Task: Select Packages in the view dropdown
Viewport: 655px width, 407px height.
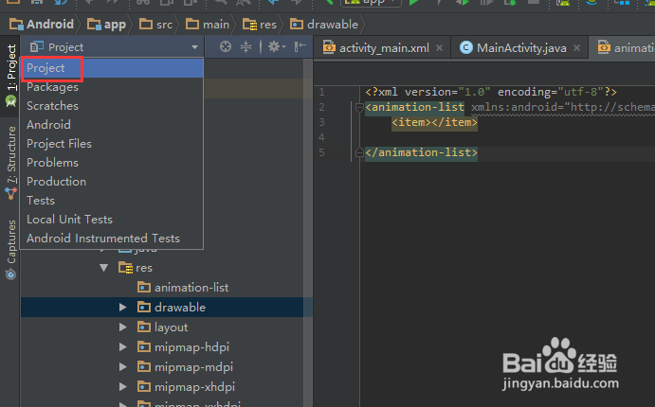Action: click(x=112, y=87)
